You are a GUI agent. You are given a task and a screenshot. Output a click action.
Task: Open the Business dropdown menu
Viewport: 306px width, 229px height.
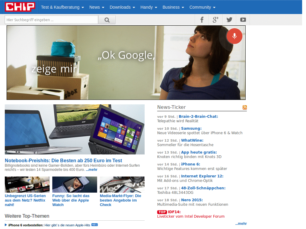click(x=173, y=7)
